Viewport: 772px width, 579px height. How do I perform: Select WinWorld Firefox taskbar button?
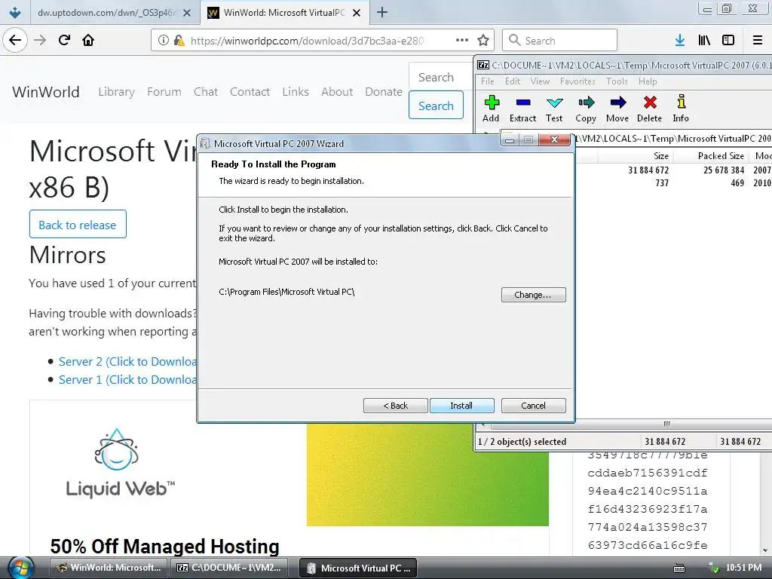(109, 568)
